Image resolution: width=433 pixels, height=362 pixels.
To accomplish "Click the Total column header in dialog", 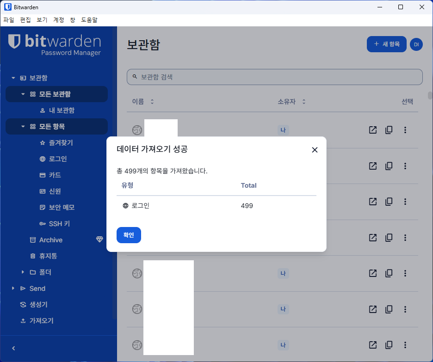I will coord(248,186).
